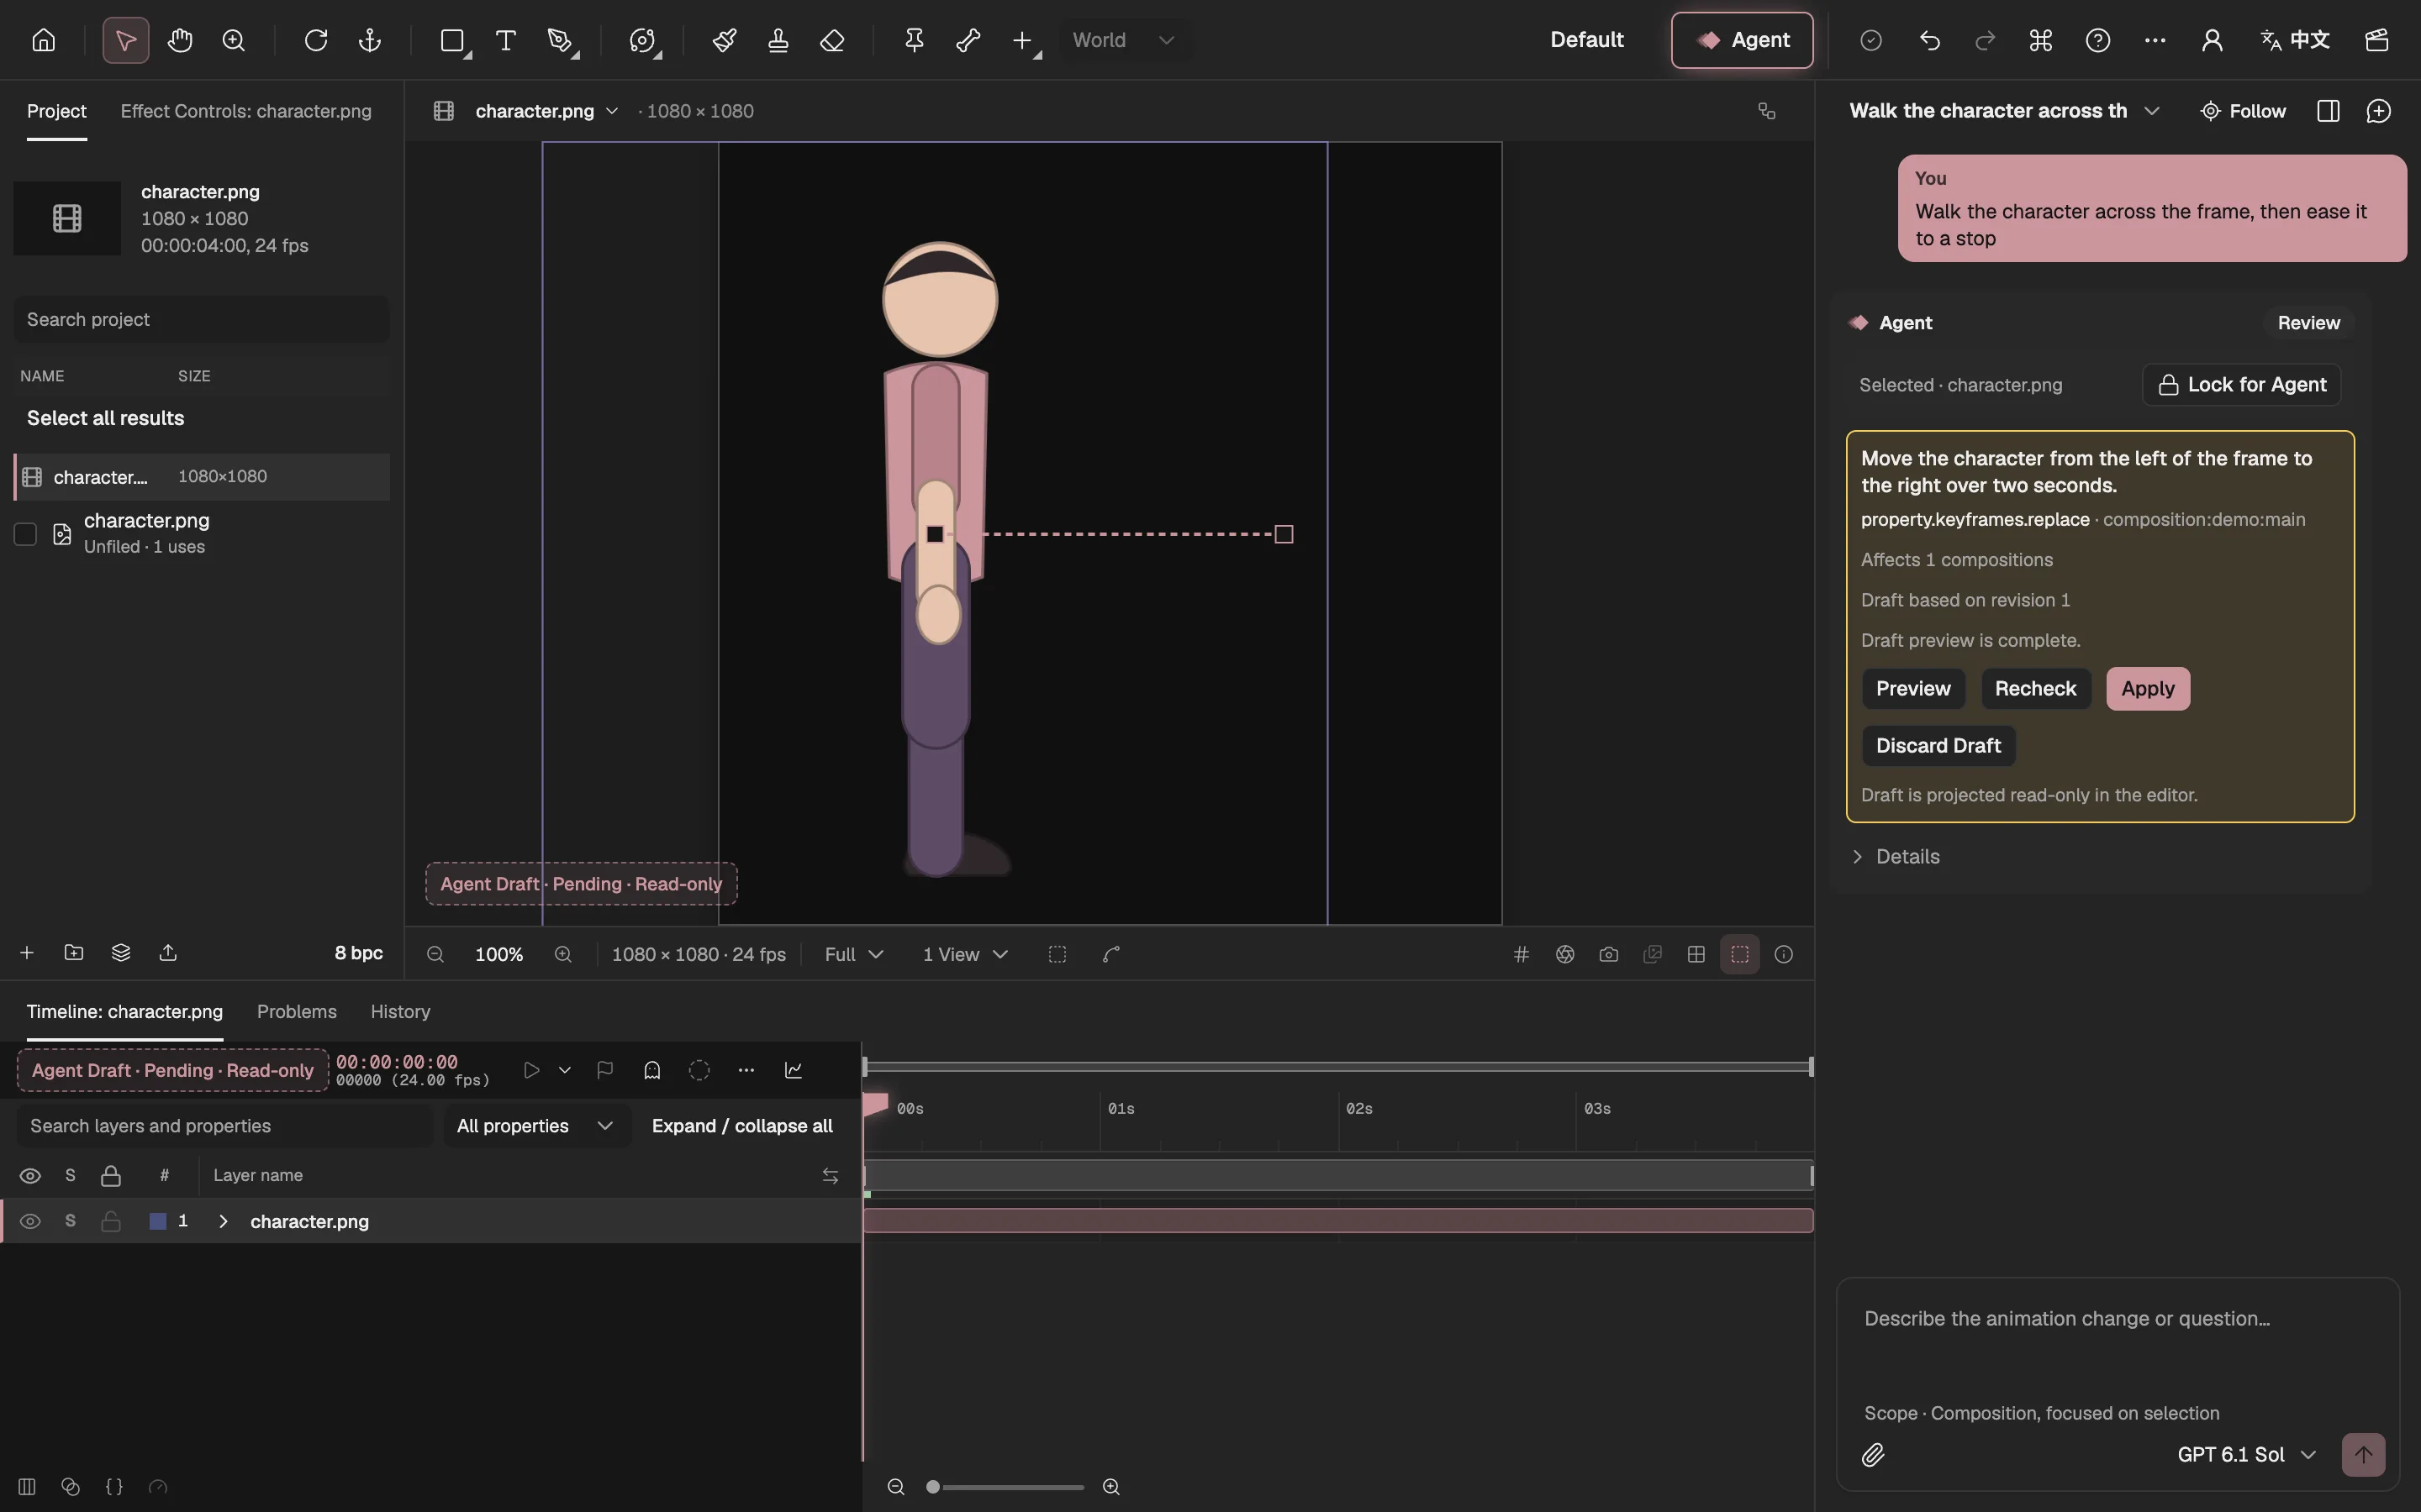The height and width of the screenshot is (1512, 2421).
Task: Select the Text tool
Action: tap(506, 40)
